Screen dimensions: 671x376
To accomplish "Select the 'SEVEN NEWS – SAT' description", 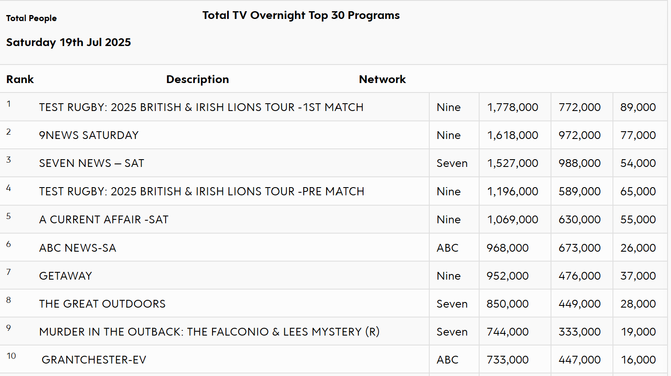I will tap(92, 163).
